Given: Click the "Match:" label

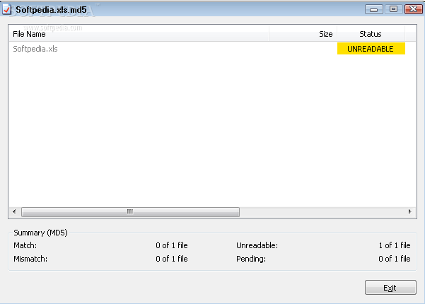Looking at the screenshot, I should [25, 245].
